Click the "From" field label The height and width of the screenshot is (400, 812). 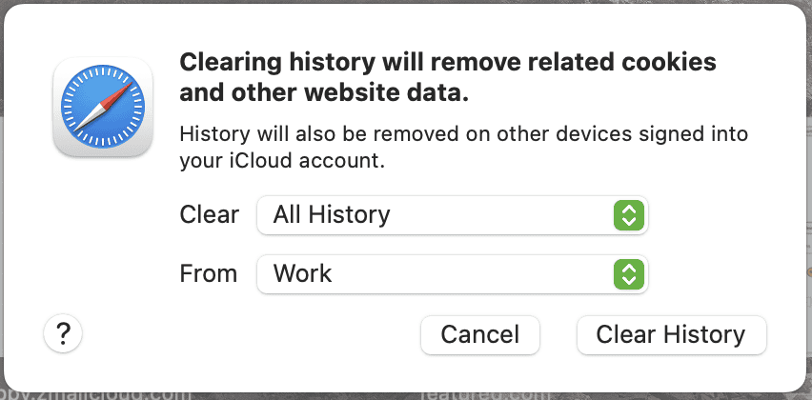209,274
